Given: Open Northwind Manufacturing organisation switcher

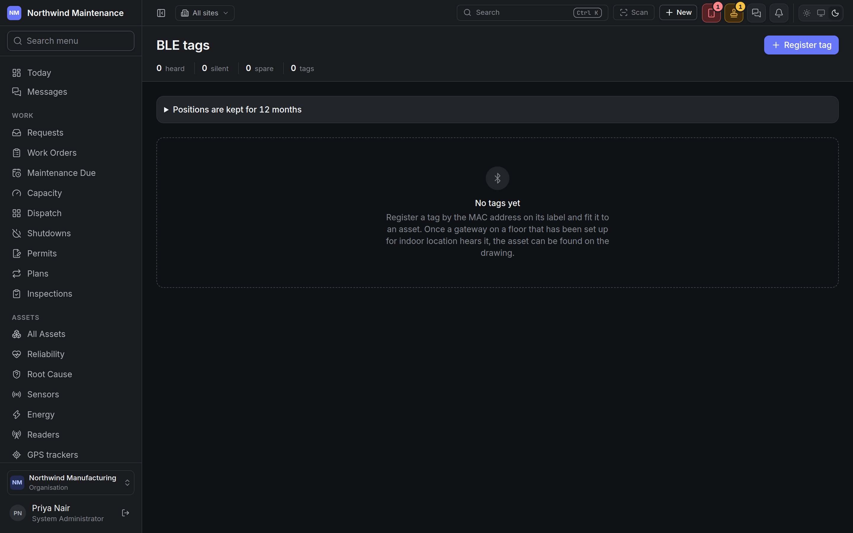Looking at the screenshot, I should coord(71,483).
